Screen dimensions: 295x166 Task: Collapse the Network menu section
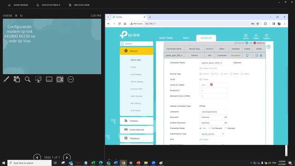point(136,51)
